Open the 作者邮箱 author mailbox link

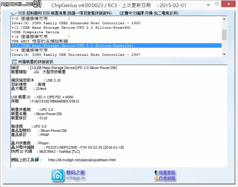click(x=167, y=178)
